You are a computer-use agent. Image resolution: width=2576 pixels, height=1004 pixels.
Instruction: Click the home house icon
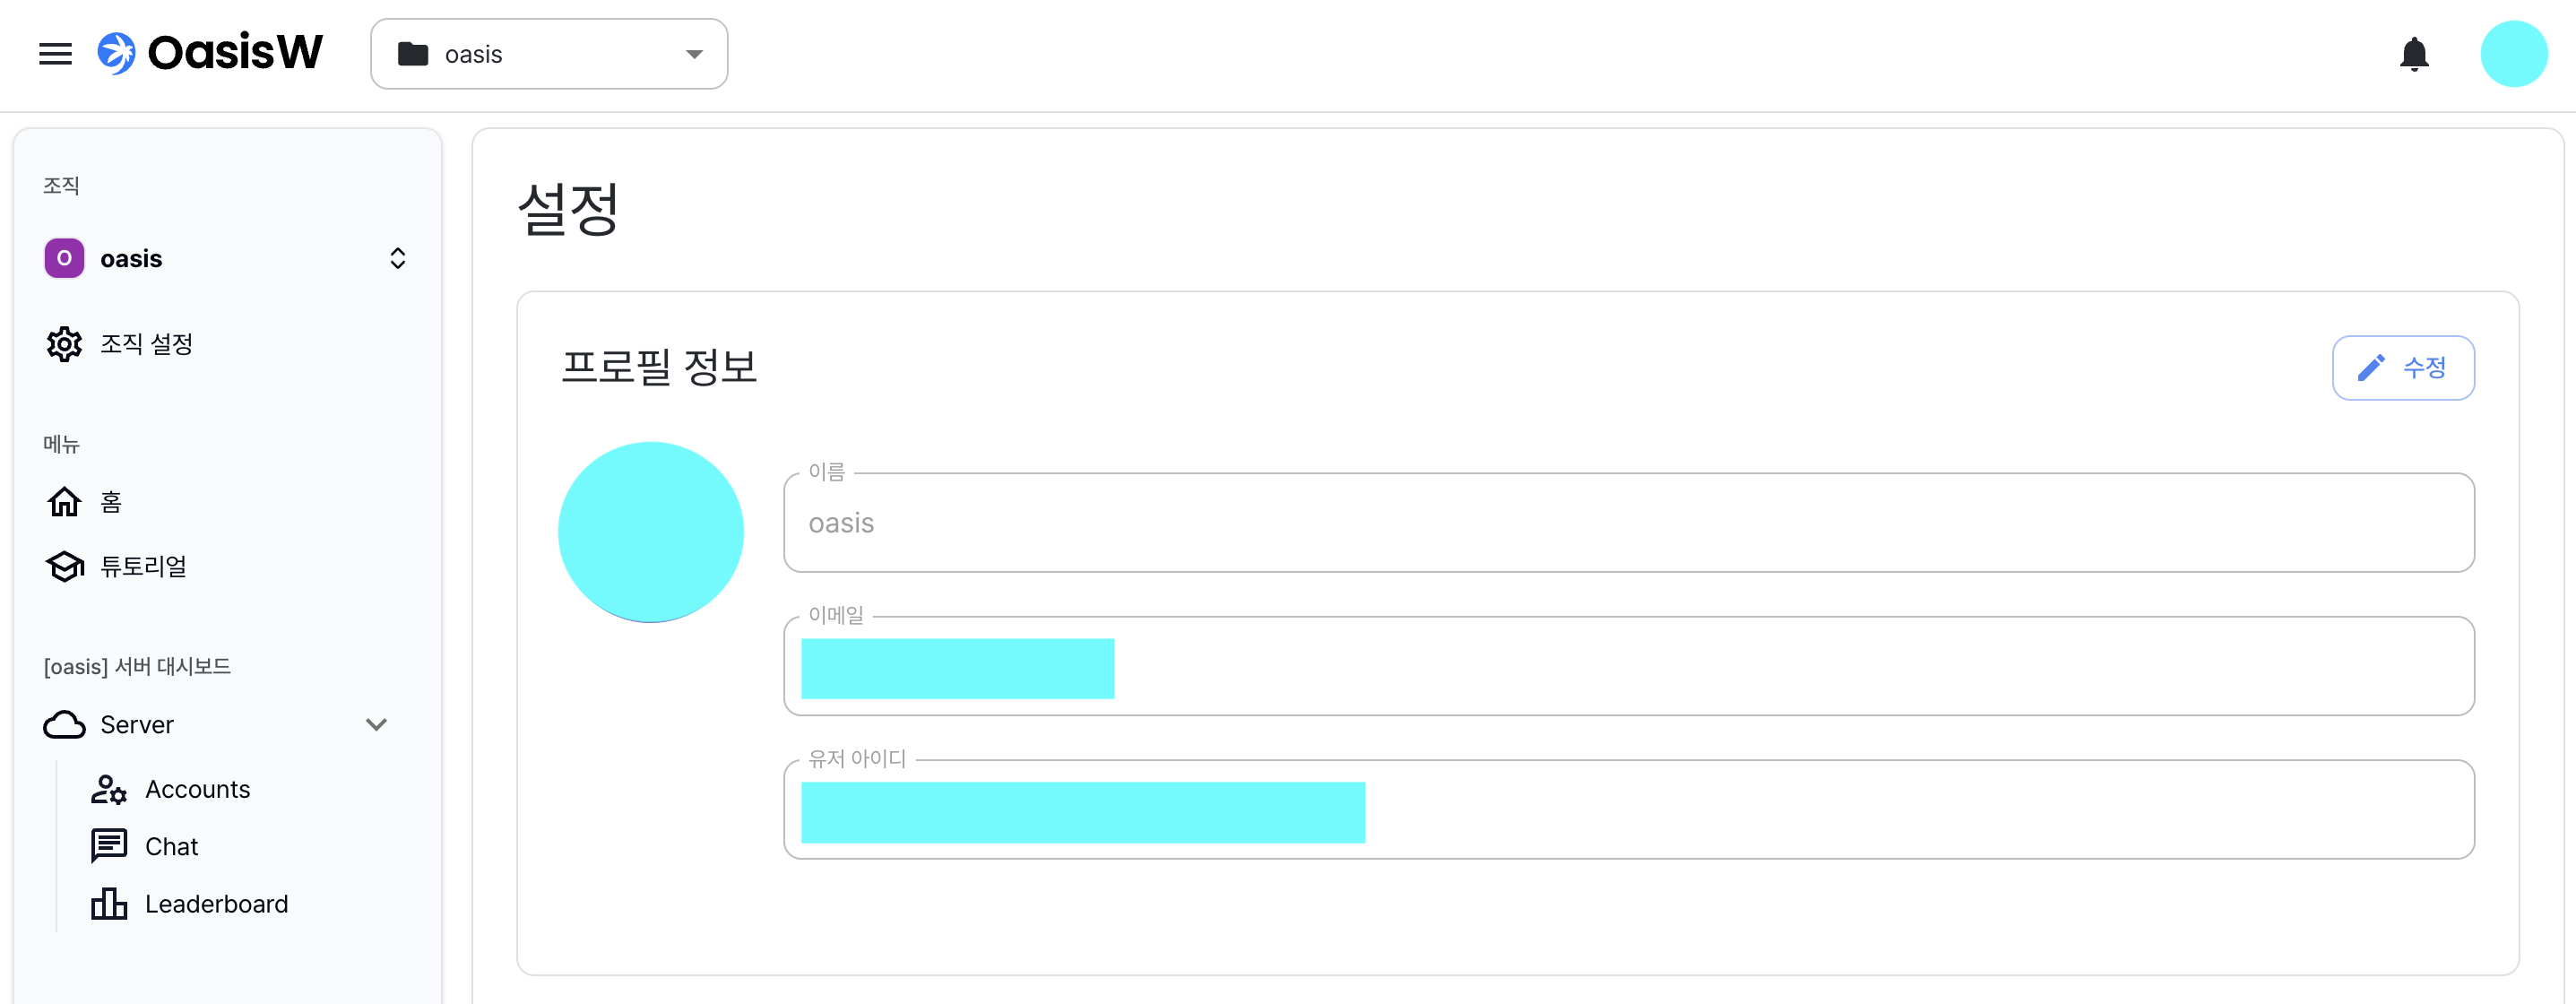click(64, 501)
